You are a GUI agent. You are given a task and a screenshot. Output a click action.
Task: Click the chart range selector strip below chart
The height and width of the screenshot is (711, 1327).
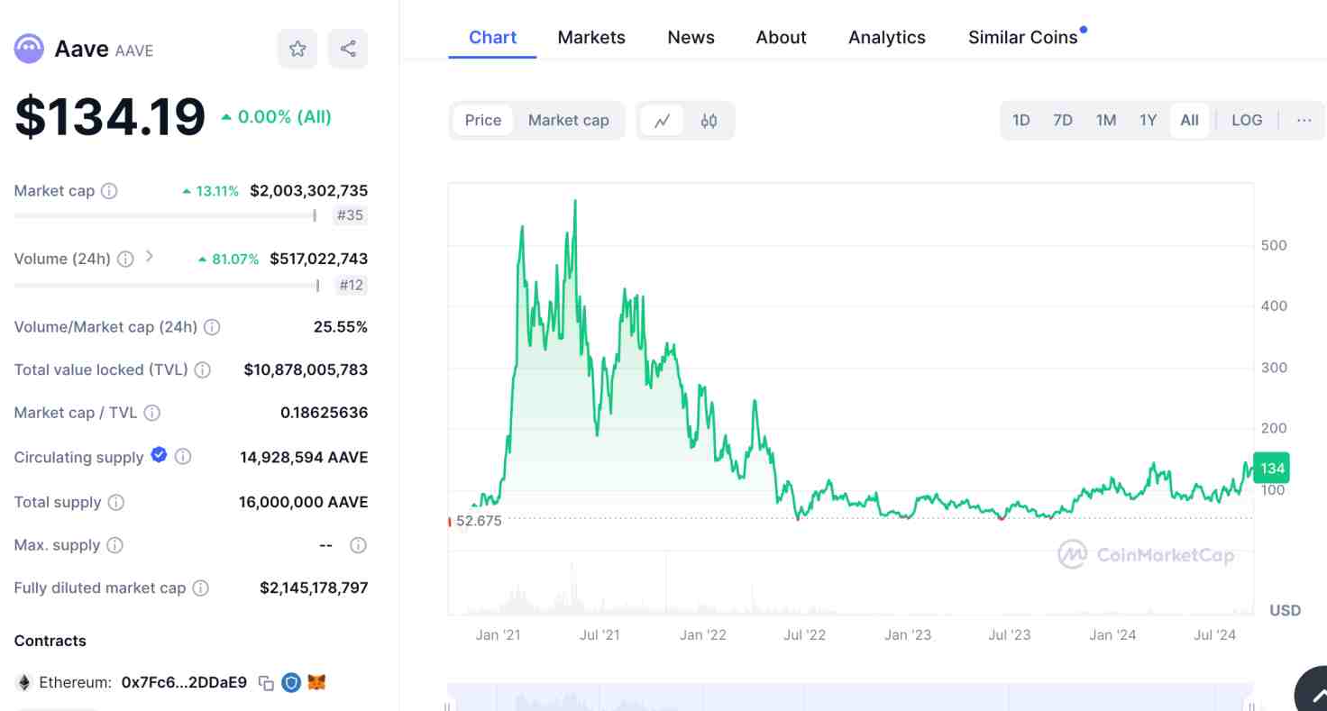pyautogui.click(x=849, y=697)
